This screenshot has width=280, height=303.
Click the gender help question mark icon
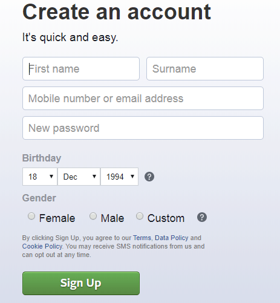point(202,217)
